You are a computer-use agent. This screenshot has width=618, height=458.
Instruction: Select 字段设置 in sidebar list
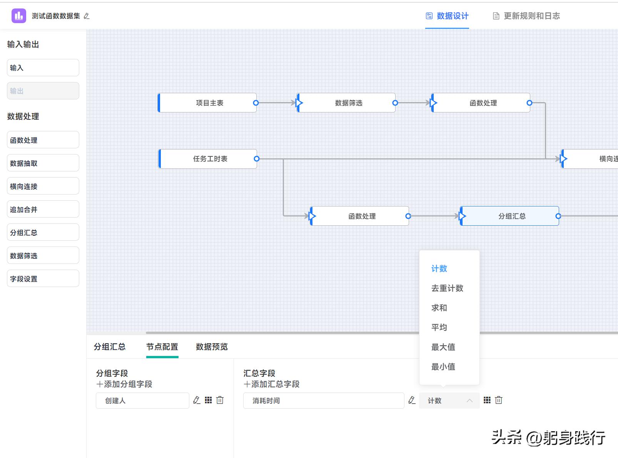point(43,278)
